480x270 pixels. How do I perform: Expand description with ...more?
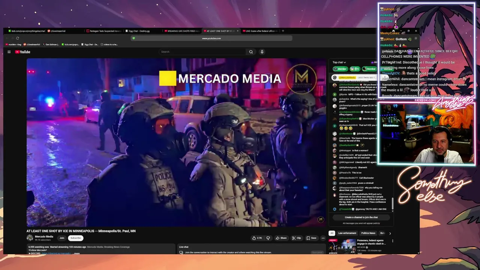pos(76,253)
